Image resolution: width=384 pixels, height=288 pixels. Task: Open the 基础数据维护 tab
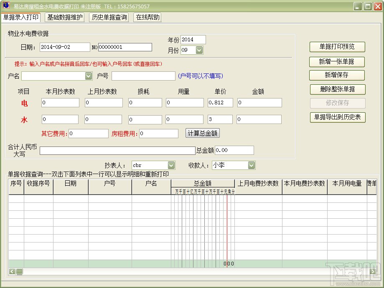pos(65,18)
